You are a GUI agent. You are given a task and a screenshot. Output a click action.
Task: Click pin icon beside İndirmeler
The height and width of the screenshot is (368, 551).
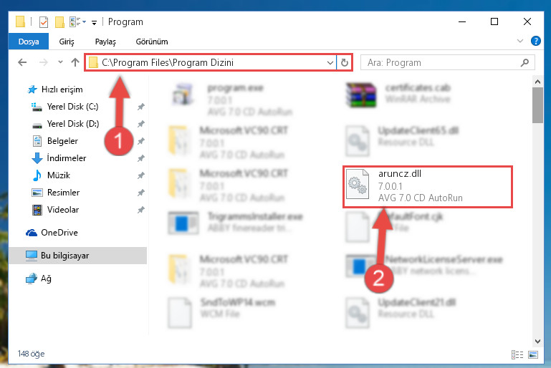[140, 158]
